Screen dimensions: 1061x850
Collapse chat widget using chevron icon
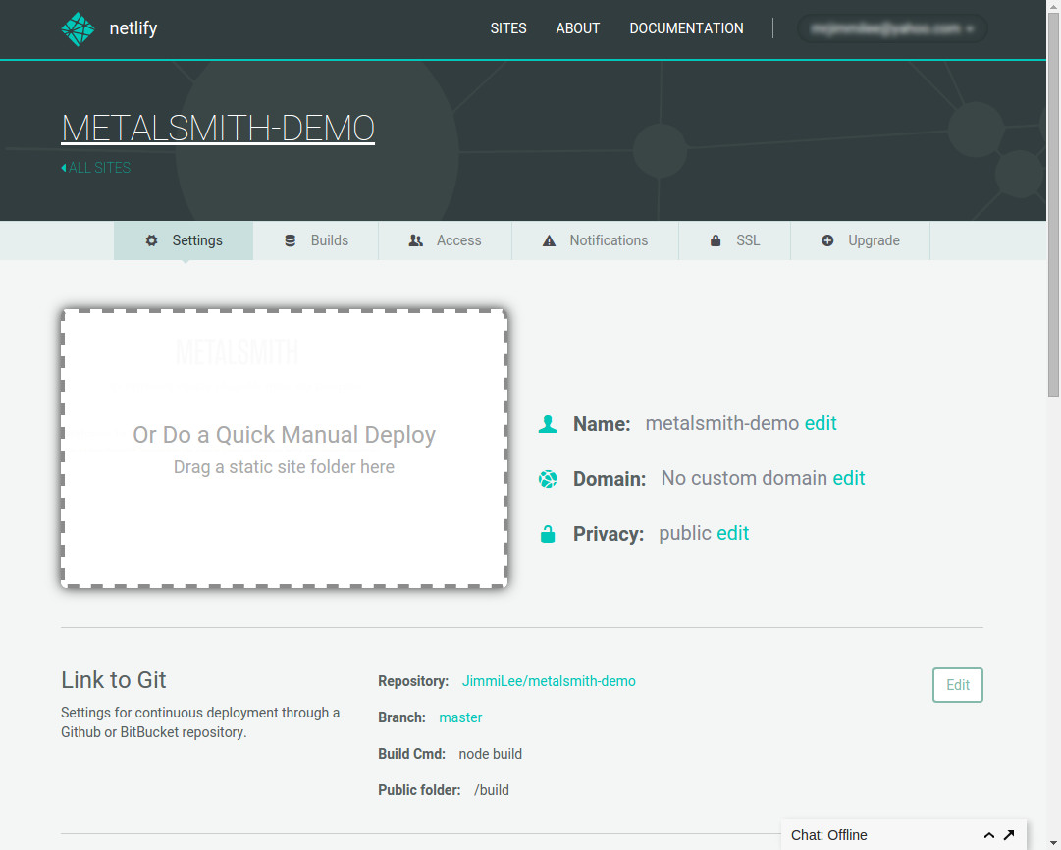coord(989,835)
